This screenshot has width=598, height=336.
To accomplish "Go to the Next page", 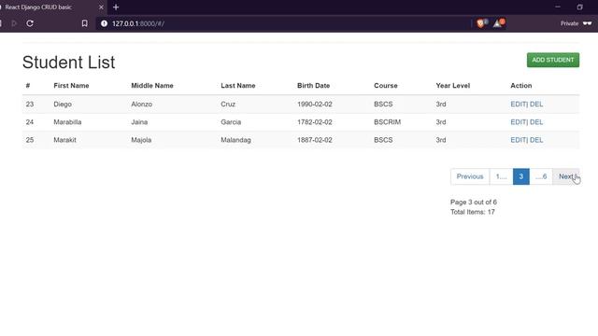I will [566, 176].
